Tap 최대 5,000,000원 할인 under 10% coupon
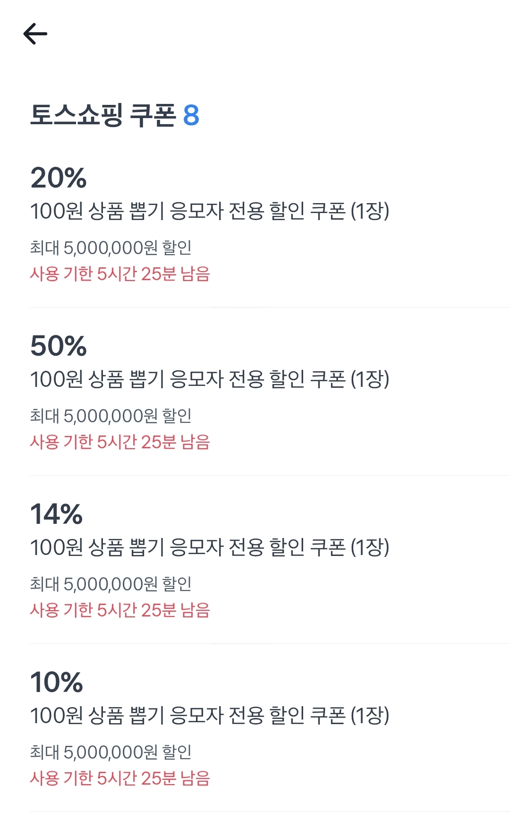510x820 pixels. coord(111,752)
